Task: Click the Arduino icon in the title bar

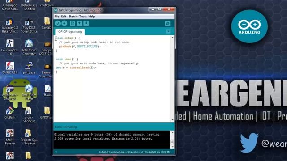Action: click(56, 10)
